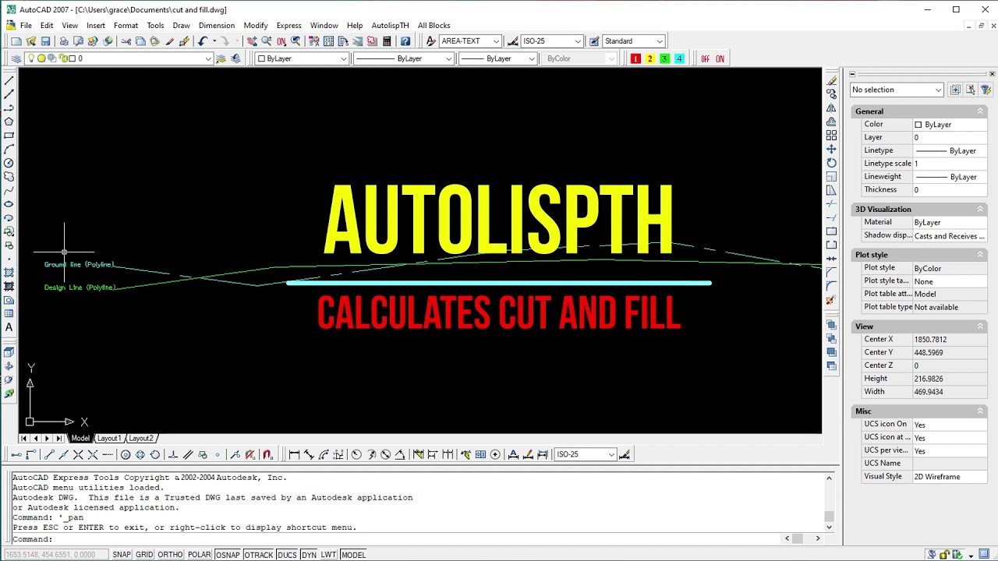Click the Object Snap Settings magnet icon
The height and width of the screenshot is (561, 998).
click(x=267, y=454)
